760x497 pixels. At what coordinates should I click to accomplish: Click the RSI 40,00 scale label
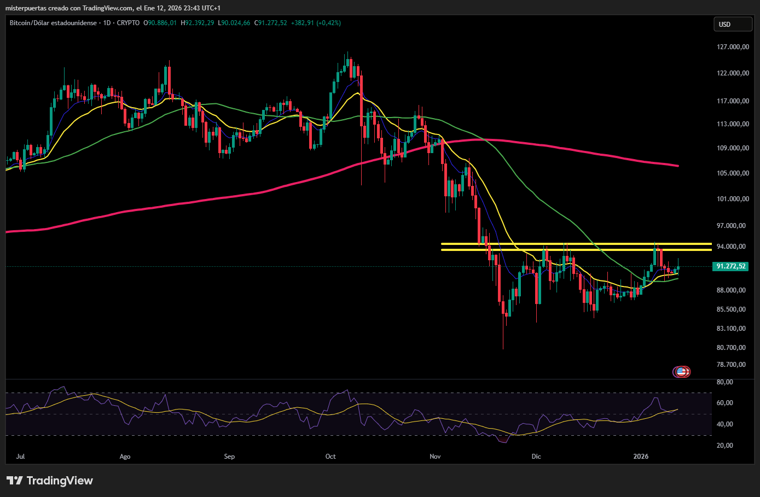(724, 424)
